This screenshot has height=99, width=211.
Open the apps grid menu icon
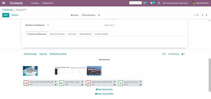(4, 3)
